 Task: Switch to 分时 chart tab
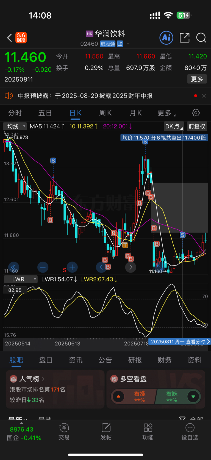[15, 113]
